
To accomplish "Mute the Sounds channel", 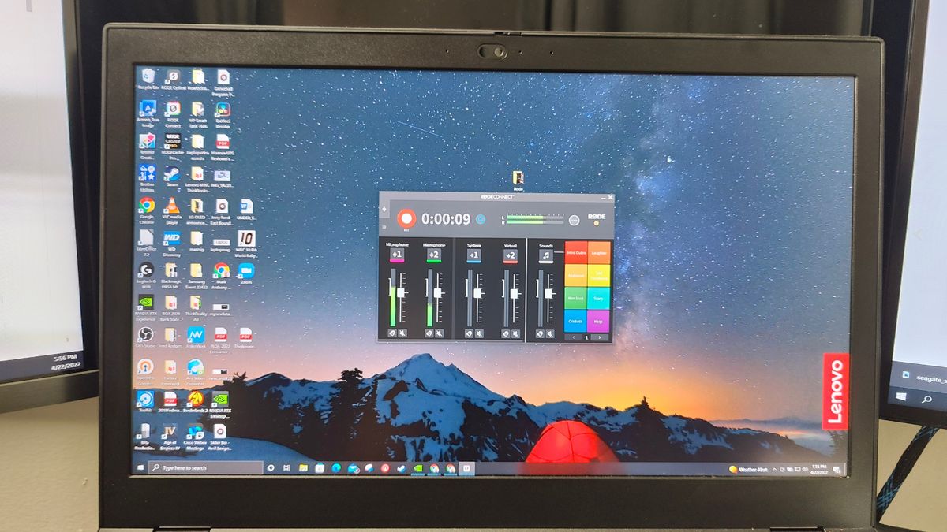I will (550, 334).
